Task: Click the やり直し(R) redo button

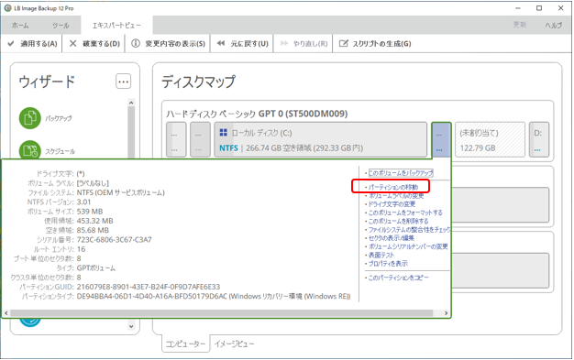Action: tap(304, 44)
